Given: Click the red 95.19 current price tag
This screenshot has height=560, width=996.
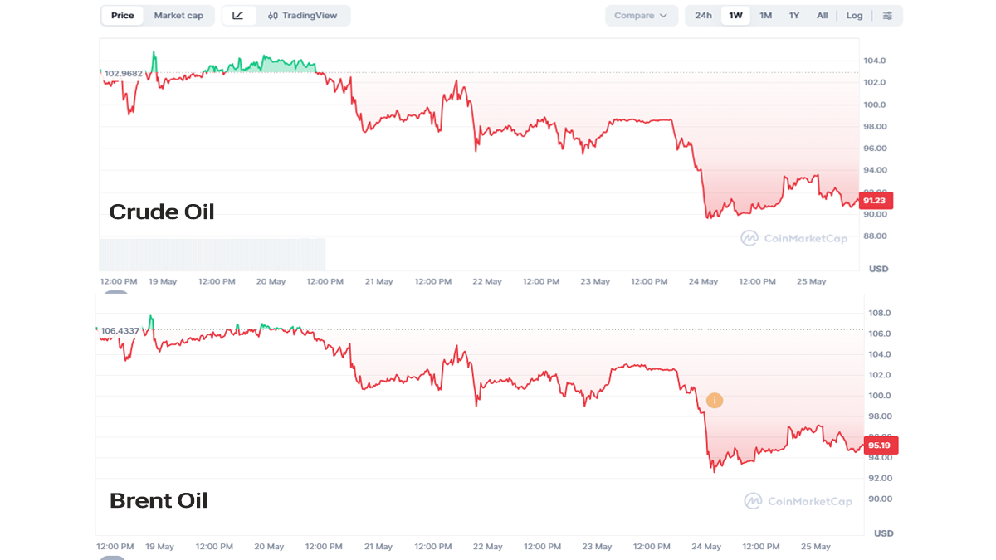Looking at the screenshot, I should pos(881,446).
